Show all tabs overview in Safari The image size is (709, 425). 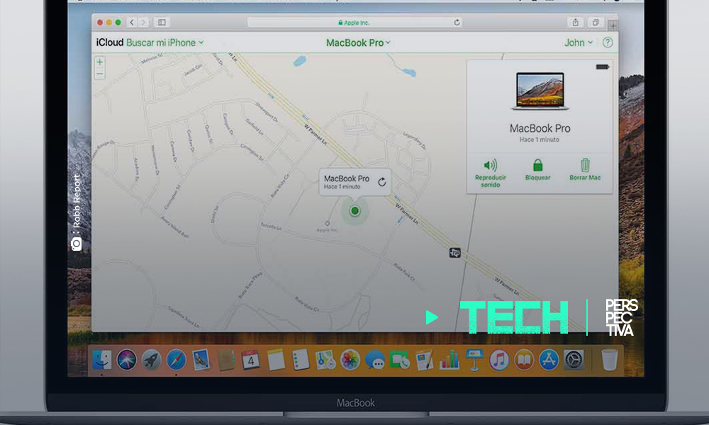(x=596, y=22)
